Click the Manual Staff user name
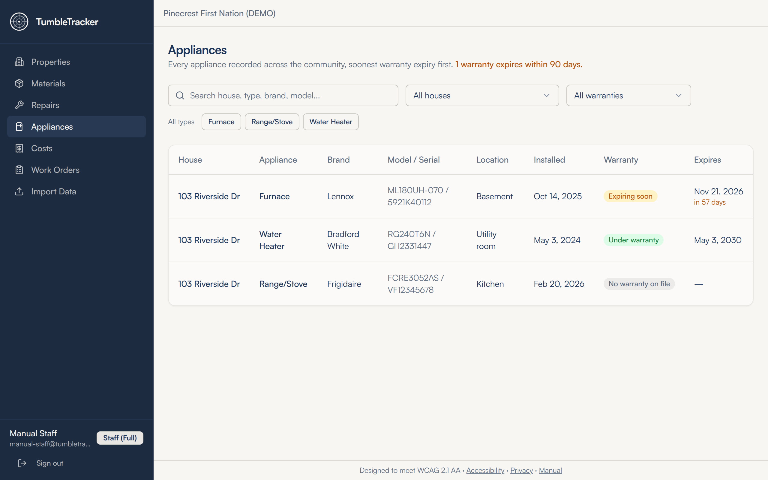 point(33,433)
